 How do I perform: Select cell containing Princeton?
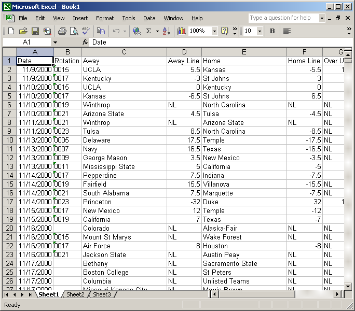pyautogui.click(x=124, y=202)
